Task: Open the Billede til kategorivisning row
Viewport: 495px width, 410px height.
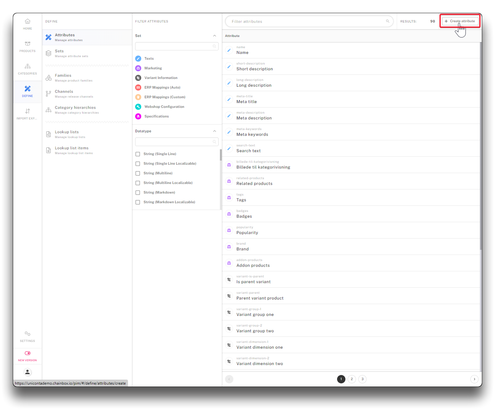Action: 351,165
